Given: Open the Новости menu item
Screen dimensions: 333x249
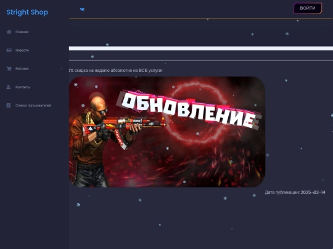Looking at the screenshot, I should coord(22,50).
